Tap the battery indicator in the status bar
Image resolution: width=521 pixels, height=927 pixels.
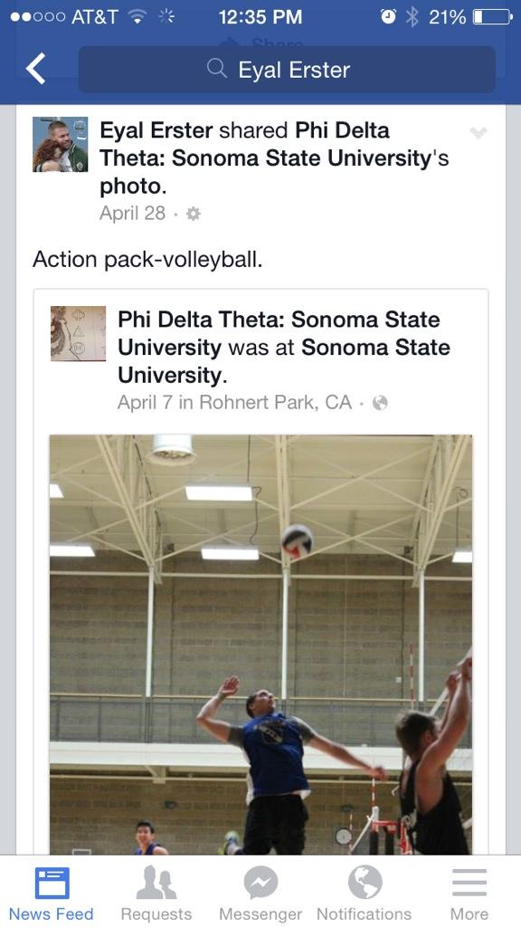point(494,17)
